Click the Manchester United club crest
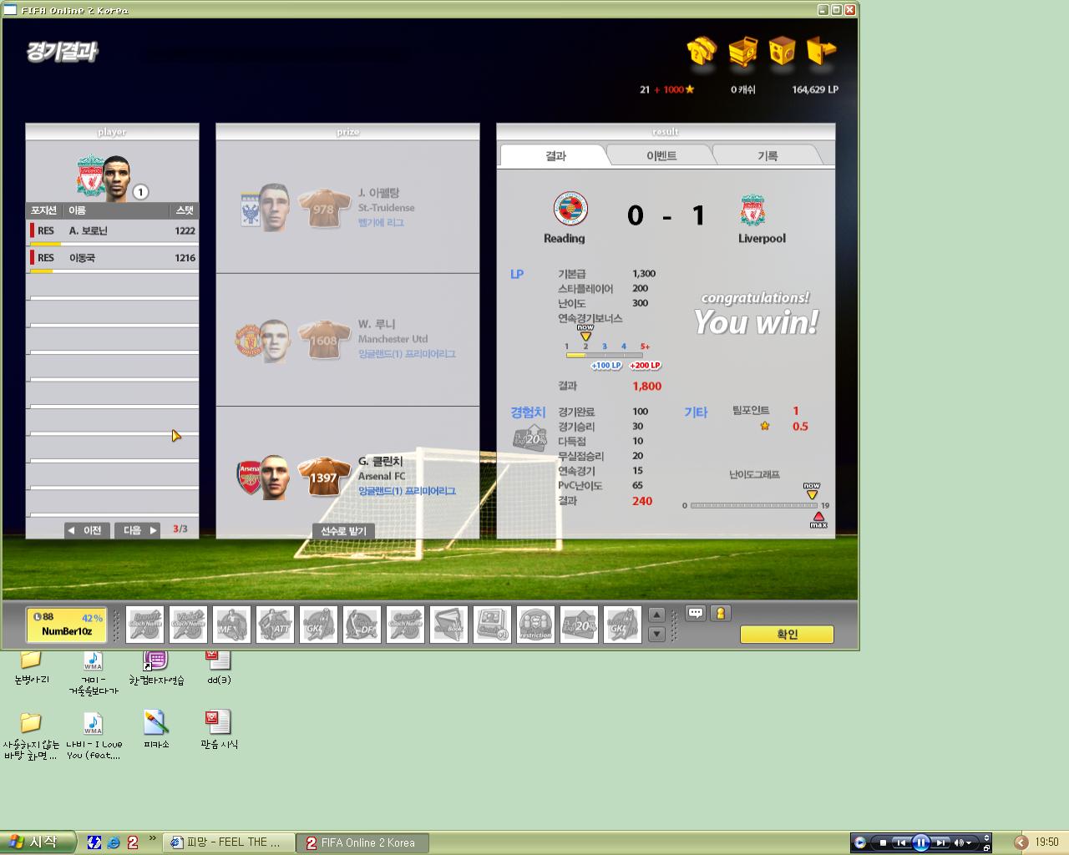Viewport: 1069px width, 855px height. coord(249,341)
